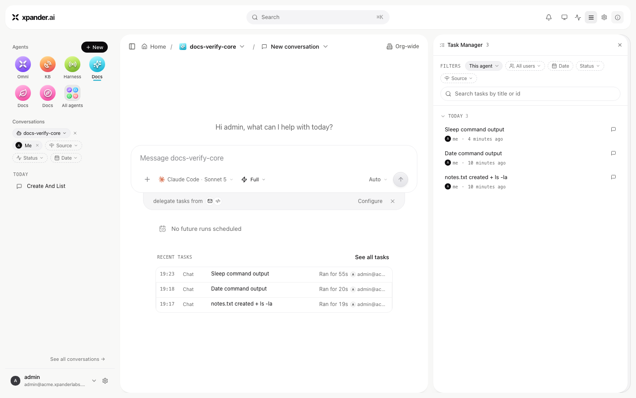
Task: Select the highlighted teal Docs agent icon
Action: 97,65
